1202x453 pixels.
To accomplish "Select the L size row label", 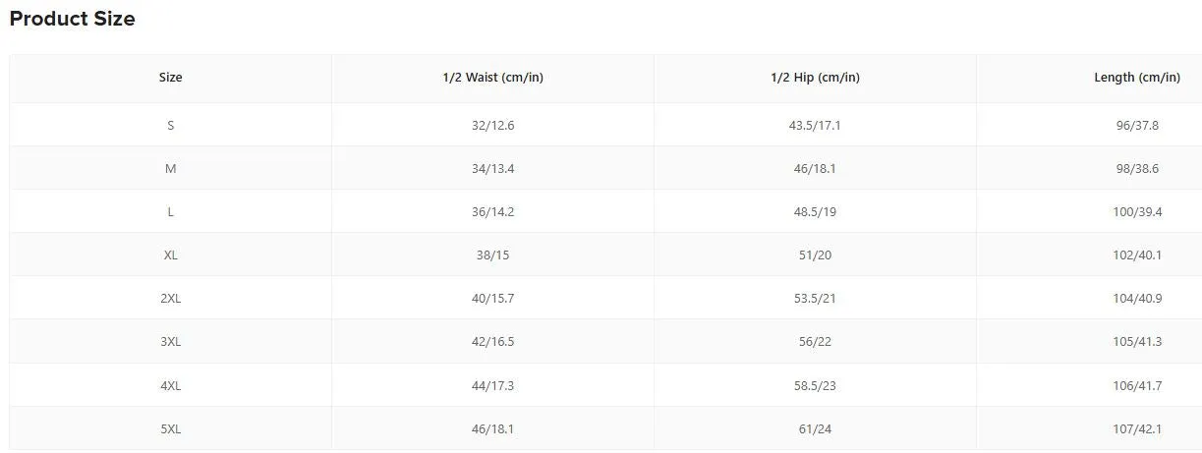I will (170, 212).
